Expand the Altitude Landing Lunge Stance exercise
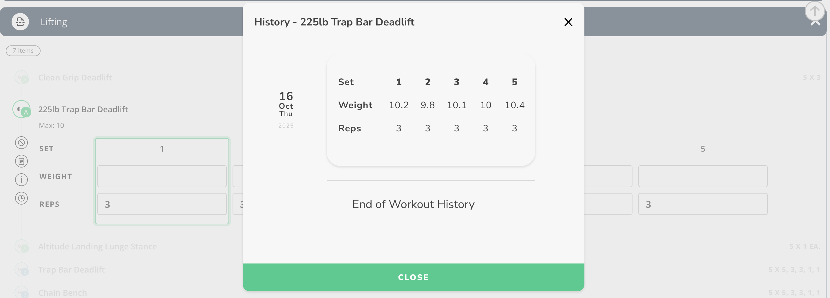 (97, 247)
